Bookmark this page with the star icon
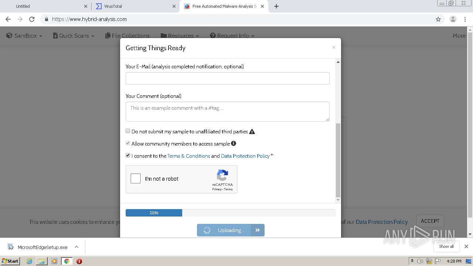 tap(438, 19)
